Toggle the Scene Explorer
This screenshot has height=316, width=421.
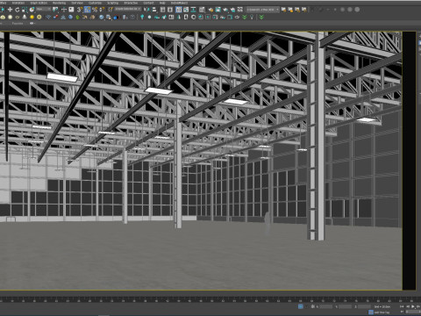point(162,10)
